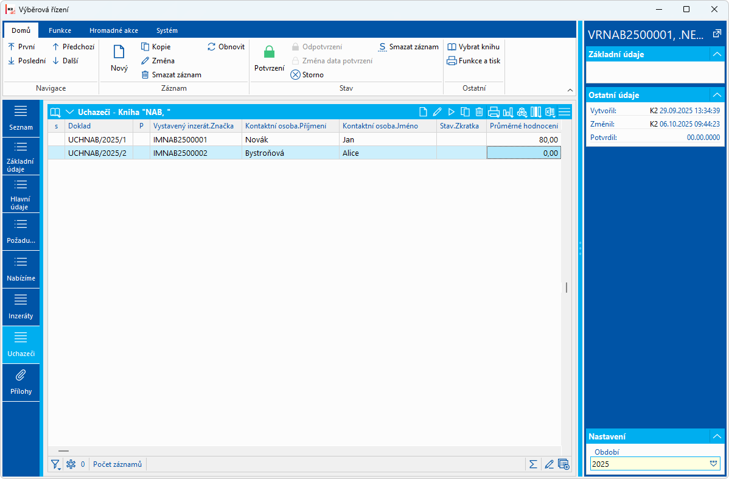Pop out the VRNAB2500001 preview panel

coord(717,33)
